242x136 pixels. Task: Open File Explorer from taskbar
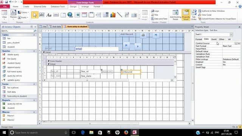[x=92, y=133]
